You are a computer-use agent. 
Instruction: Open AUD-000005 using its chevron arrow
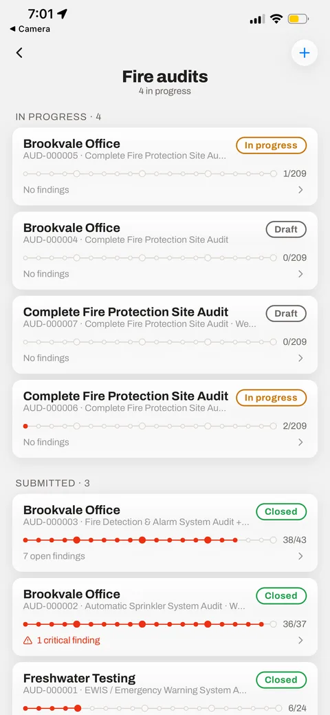point(300,190)
